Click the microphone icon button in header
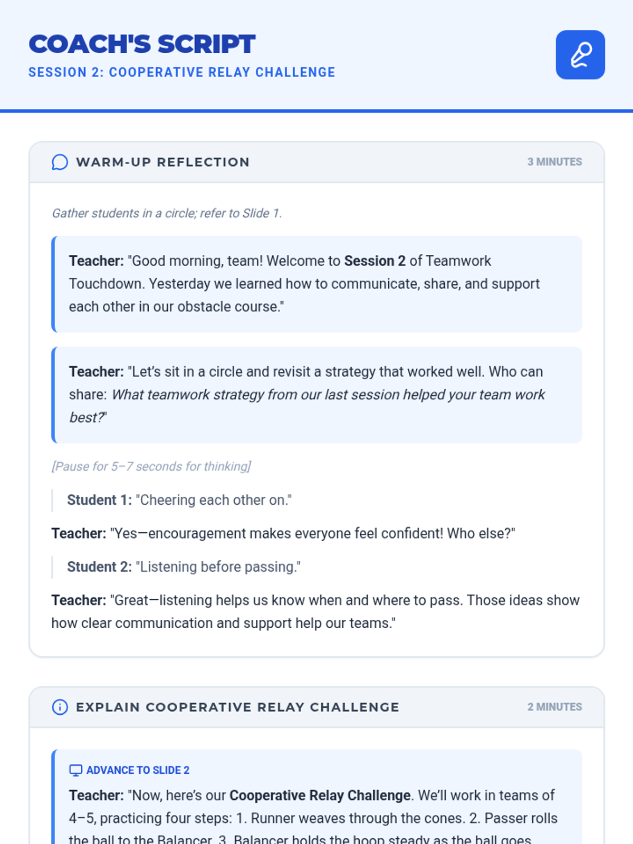Viewport: 633px width, 844px height. click(x=580, y=55)
